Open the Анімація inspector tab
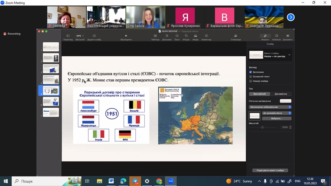331x186 pixels. point(276,36)
